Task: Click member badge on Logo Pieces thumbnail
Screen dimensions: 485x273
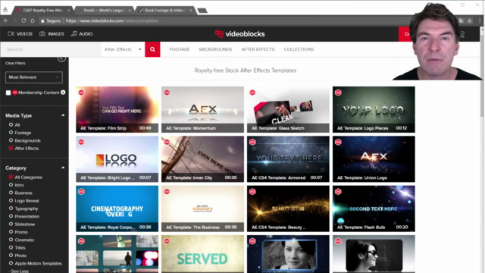Action: pos(338,93)
